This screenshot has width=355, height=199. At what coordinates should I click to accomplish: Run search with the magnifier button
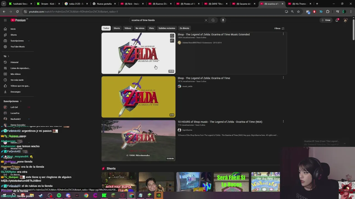[x=213, y=20]
